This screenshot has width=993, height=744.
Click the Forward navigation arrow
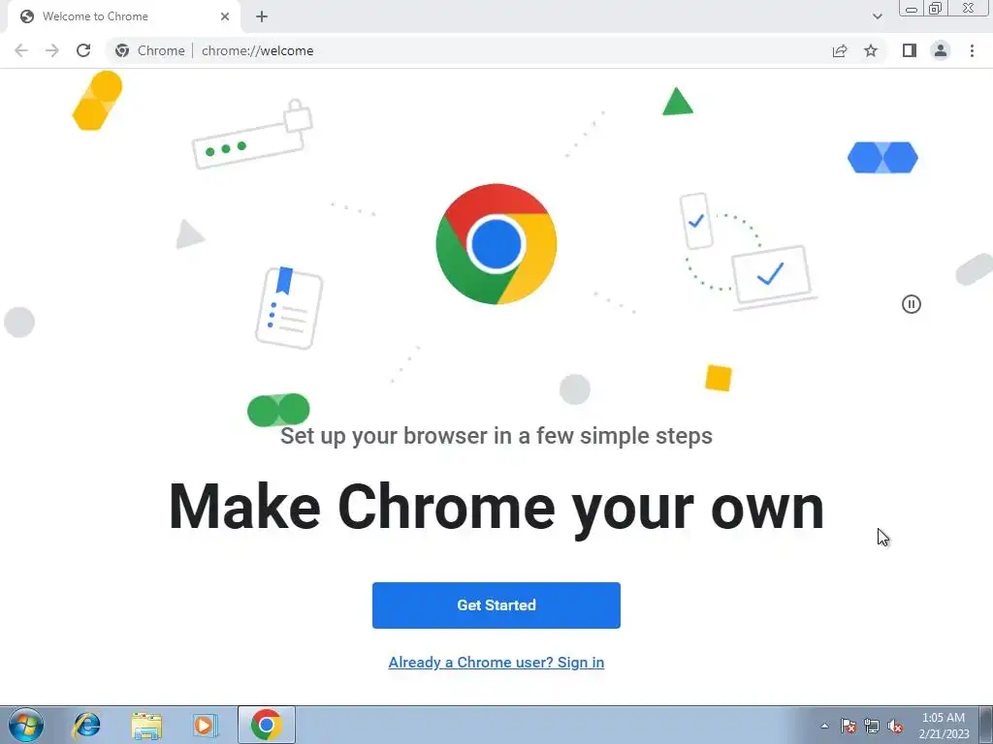[x=52, y=50]
